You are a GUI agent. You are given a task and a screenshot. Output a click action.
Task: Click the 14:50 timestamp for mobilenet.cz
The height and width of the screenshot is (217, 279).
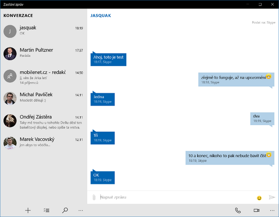(79, 73)
